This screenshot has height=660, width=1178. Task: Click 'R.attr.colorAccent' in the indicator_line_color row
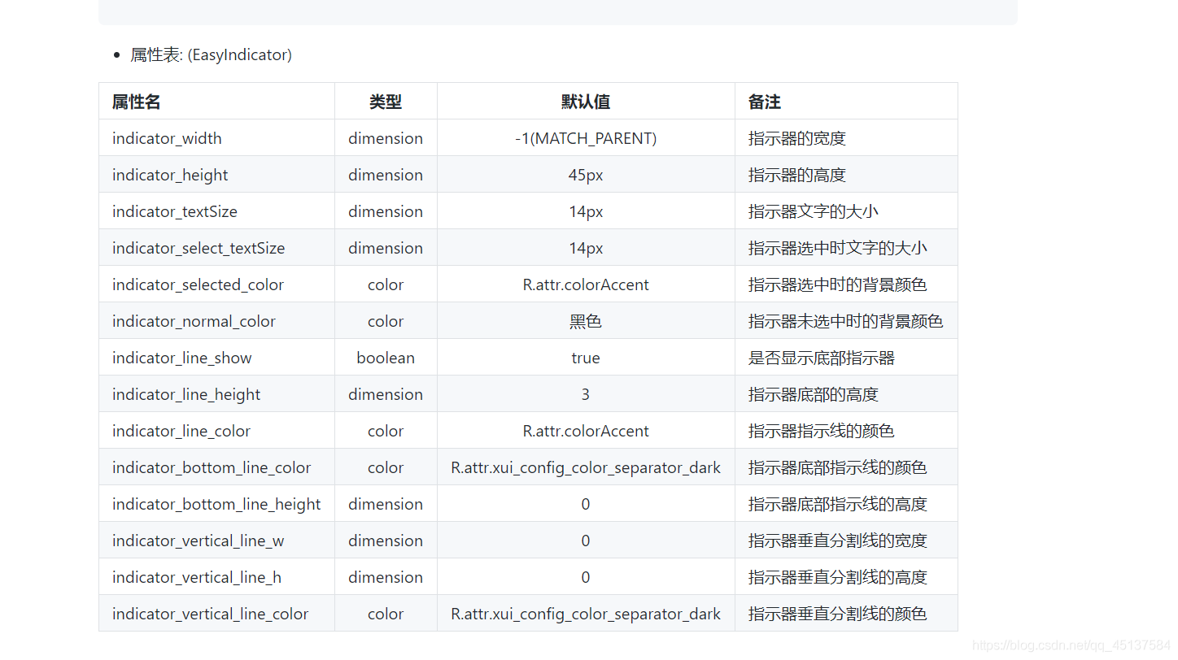click(x=586, y=431)
